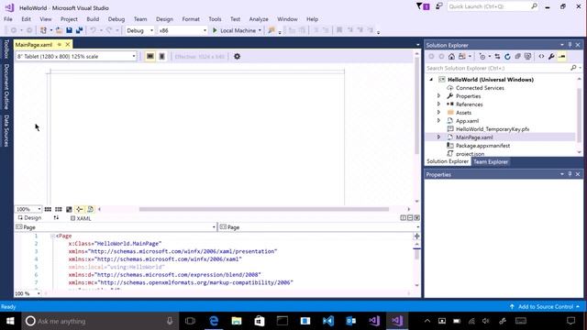Click Home icon in Solution Explorer
This screenshot has width=587, height=330.
[451, 57]
